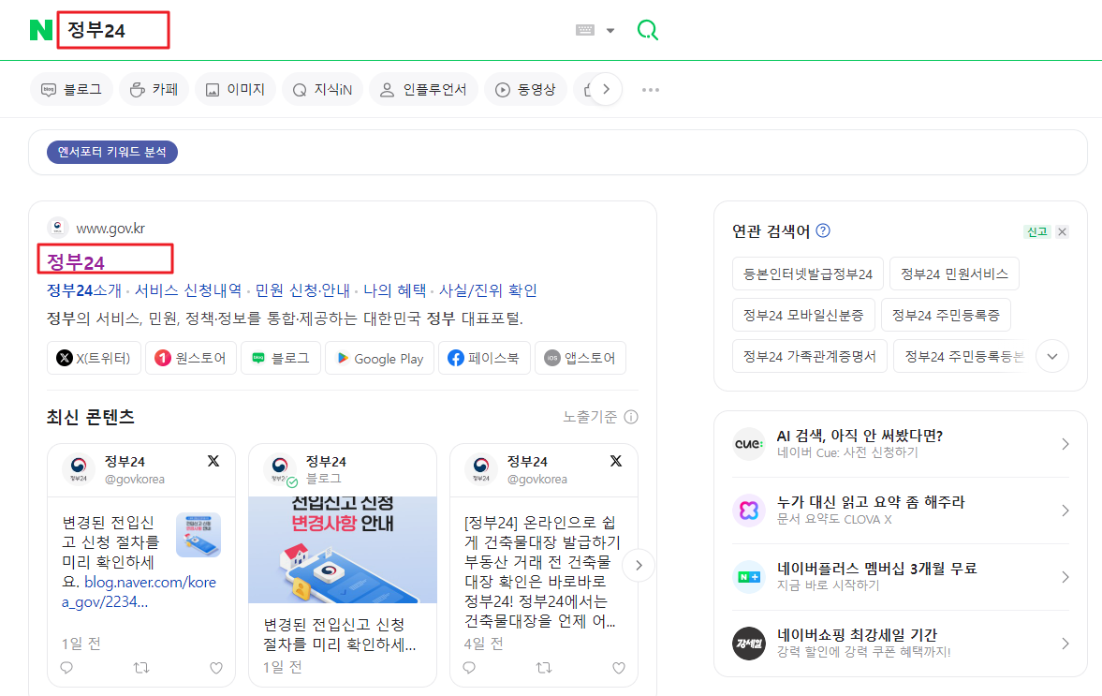Click 정부24 profile avatar on blog card
Viewport: 1102px width, 696px height.
point(281,467)
